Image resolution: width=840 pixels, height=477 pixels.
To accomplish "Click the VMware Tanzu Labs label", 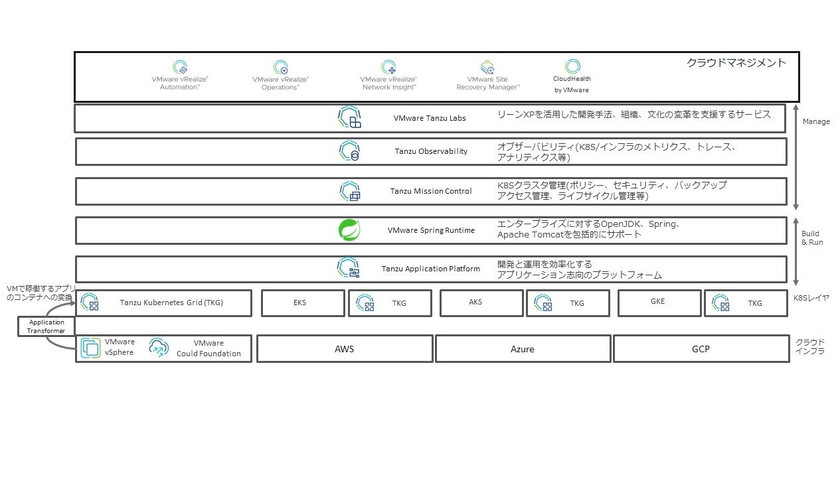I will (430, 118).
